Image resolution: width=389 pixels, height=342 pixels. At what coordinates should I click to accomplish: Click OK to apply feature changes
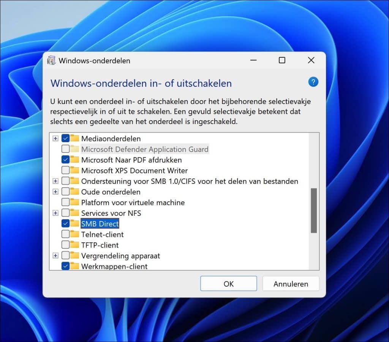(228, 284)
